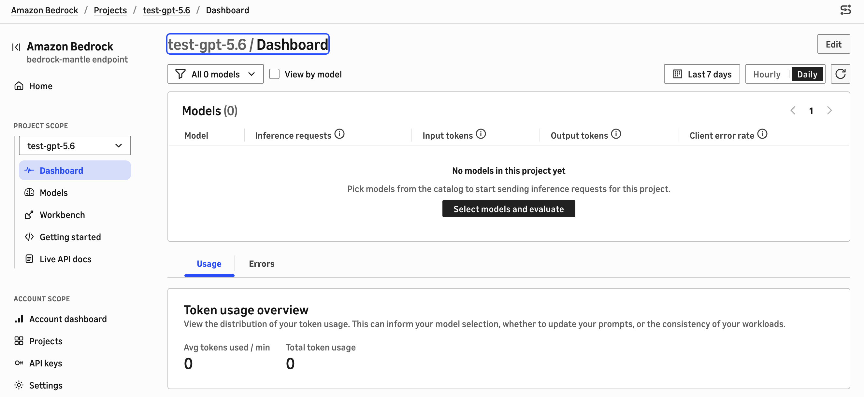Go to next page of Models table
The height and width of the screenshot is (397, 864).
tap(829, 111)
